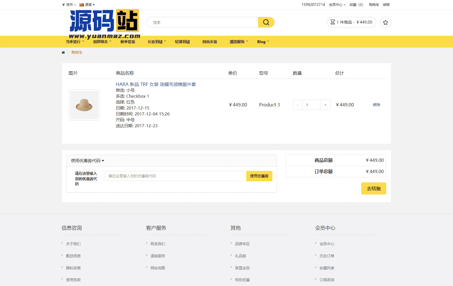Click phone number 15982072714
Viewport: 453px width, 286px height.
tap(313, 5)
